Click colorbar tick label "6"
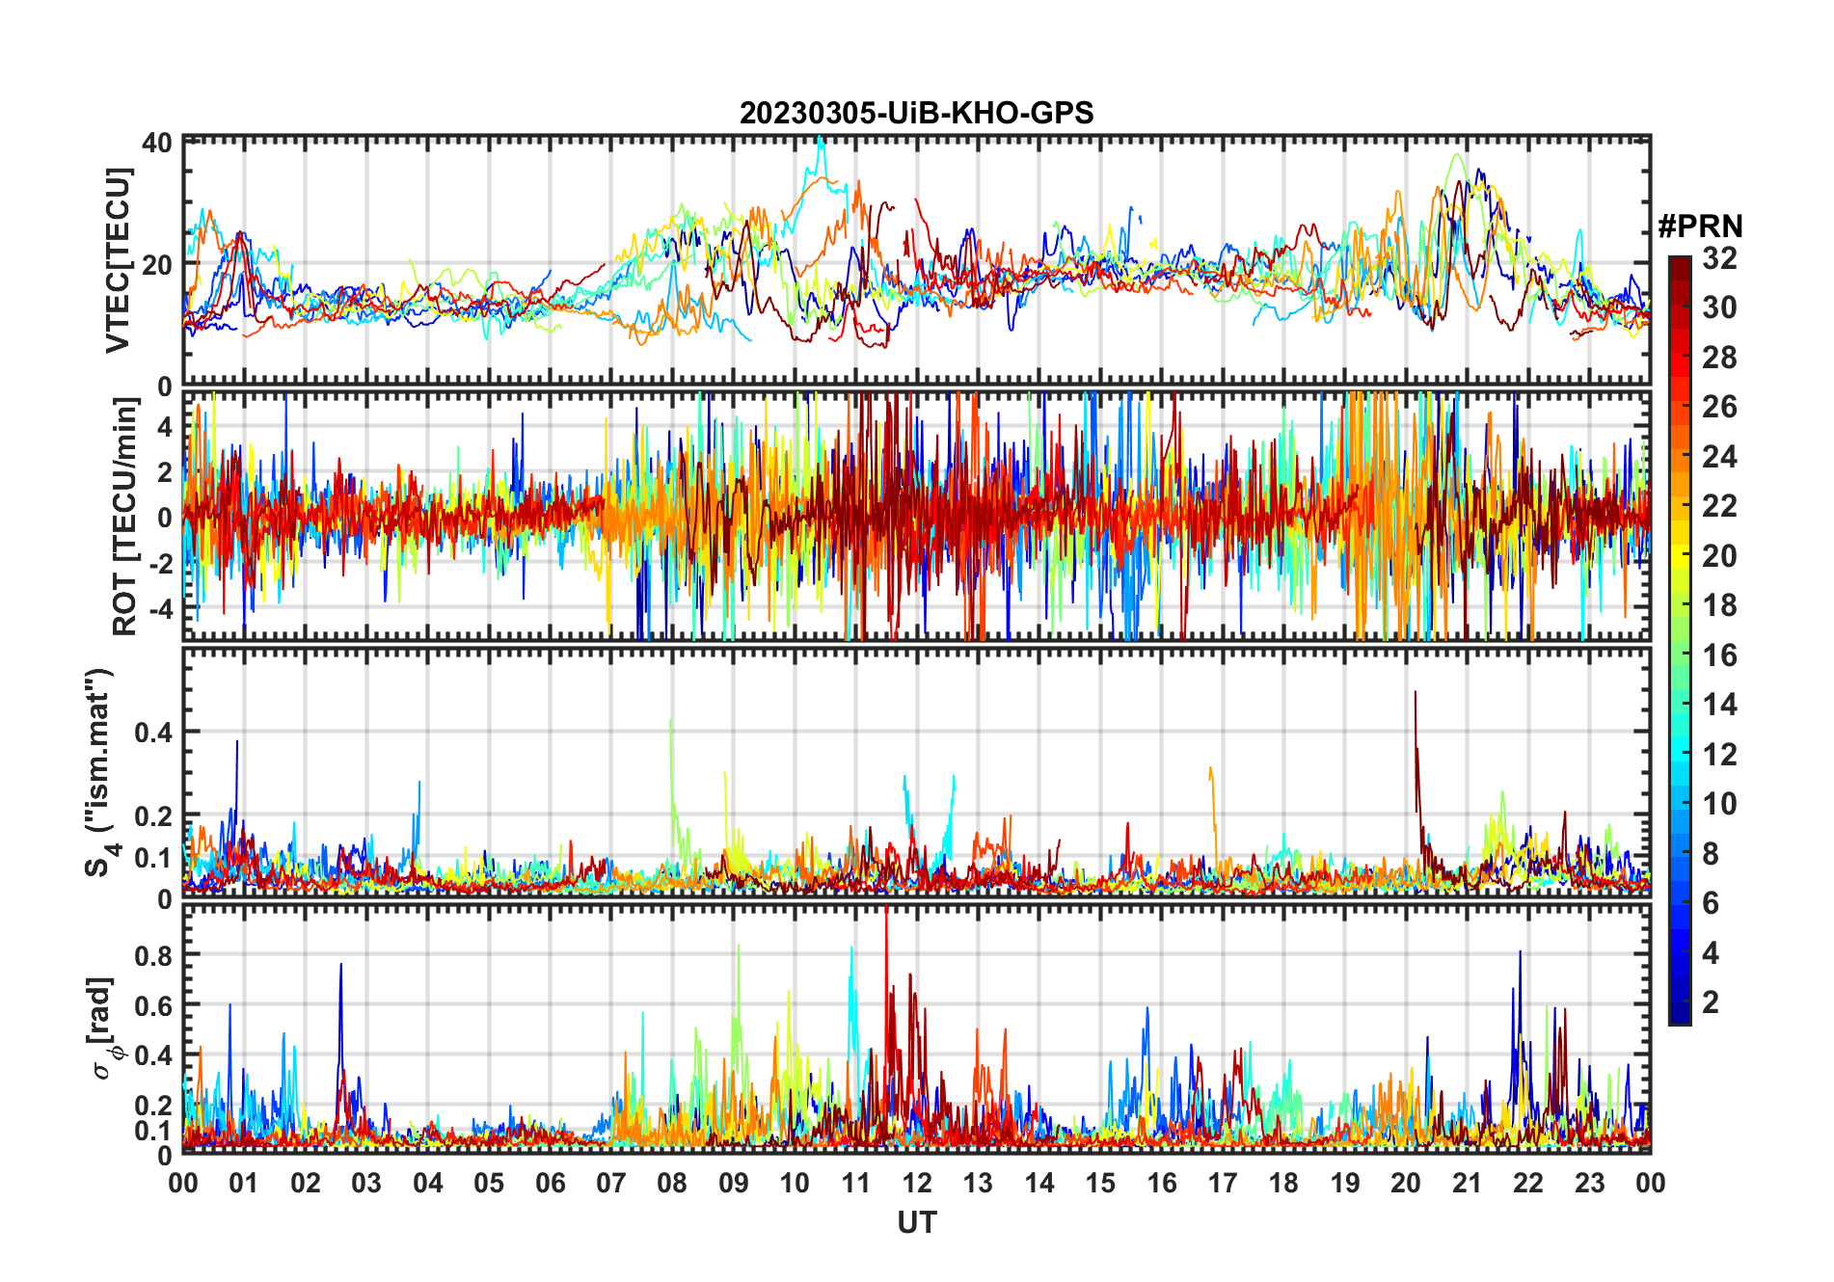This screenshot has width=1834, height=1282. point(1711,903)
